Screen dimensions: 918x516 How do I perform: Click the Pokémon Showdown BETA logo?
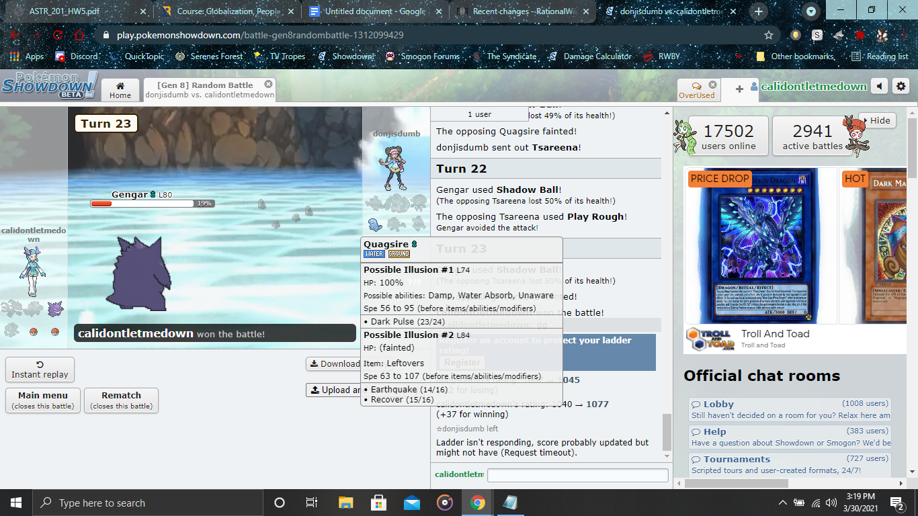(x=49, y=85)
